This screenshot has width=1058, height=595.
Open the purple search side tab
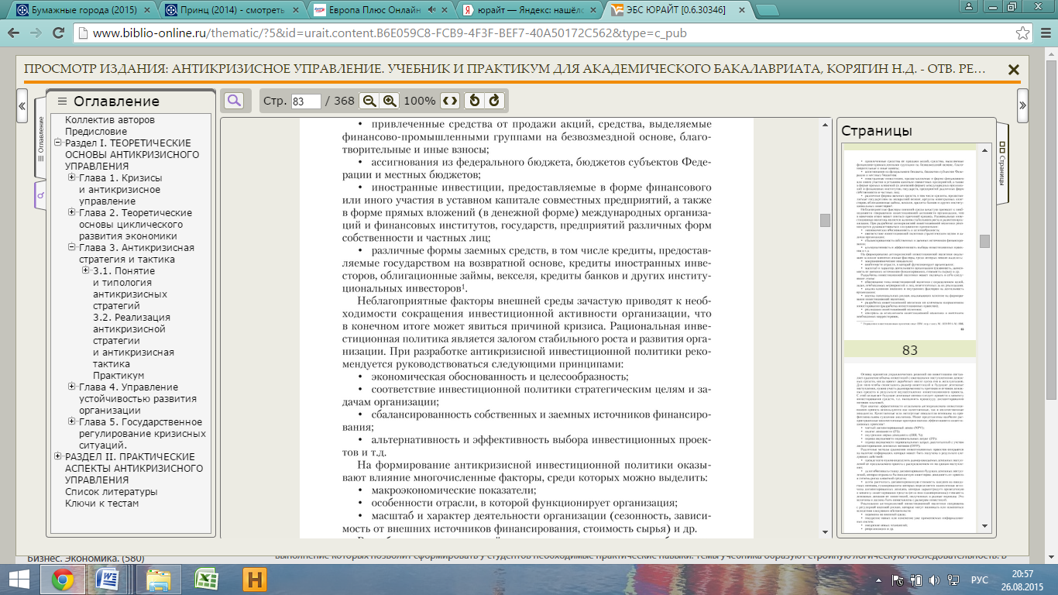(41, 194)
